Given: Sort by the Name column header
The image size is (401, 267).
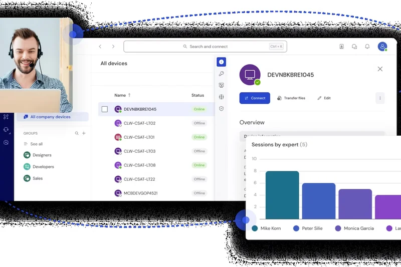Looking at the screenshot, I should tap(122, 95).
